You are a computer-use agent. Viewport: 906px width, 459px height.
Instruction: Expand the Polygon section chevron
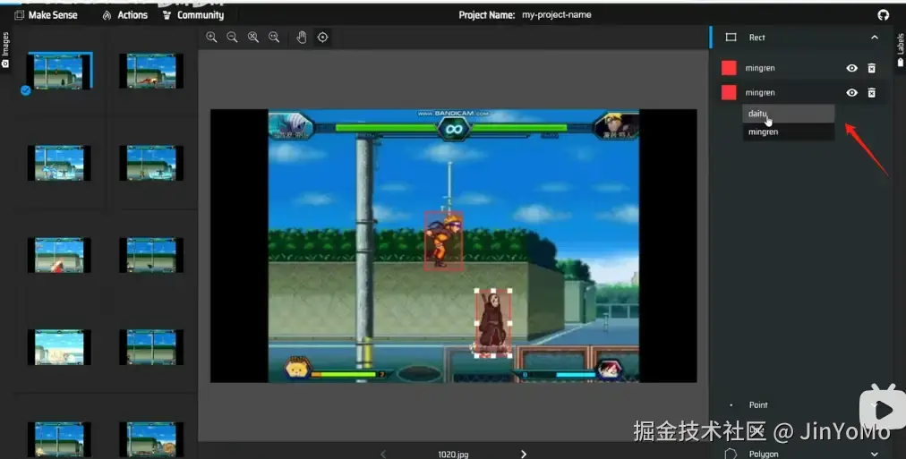(x=875, y=454)
